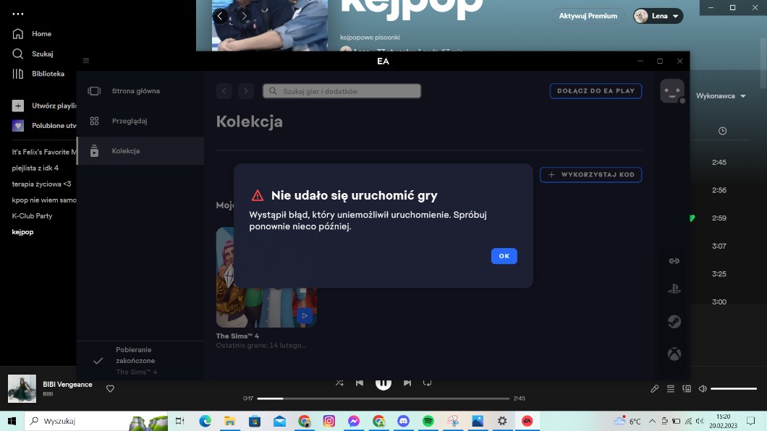Expand the Wykonawca sort dropdown
The height and width of the screenshot is (431, 767).
[x=720, y=95]
